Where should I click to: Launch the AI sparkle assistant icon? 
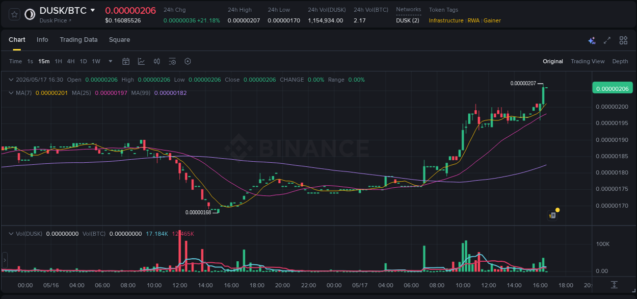(592, 40)
